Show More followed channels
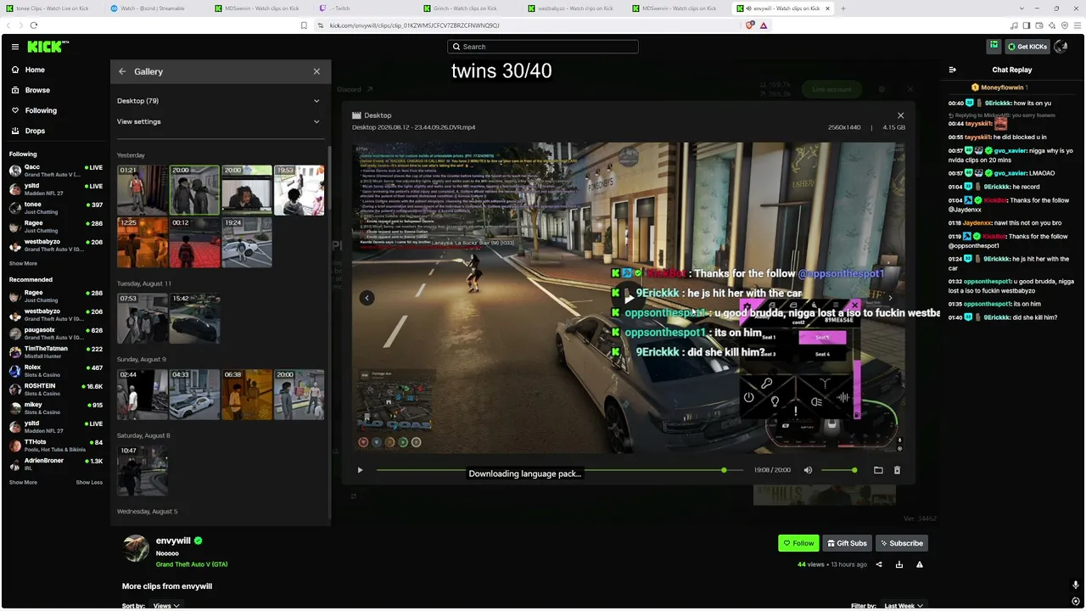The height and width of the screenshot is (611, 1086). (23, 263)
